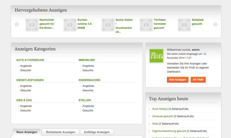Open Gesuche under KINDERSACHEN

(x=88, y=90)
